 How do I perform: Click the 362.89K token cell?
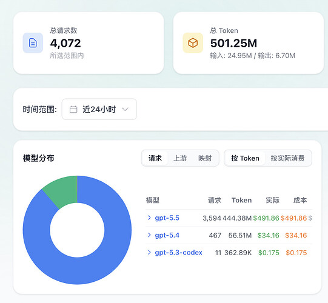pos(238,253)
